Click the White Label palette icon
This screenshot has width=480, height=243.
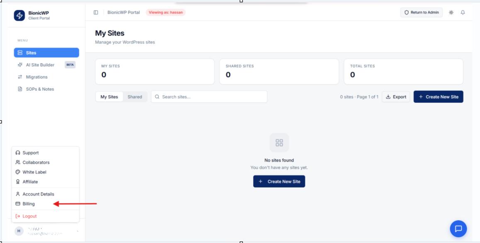(18, 172)
